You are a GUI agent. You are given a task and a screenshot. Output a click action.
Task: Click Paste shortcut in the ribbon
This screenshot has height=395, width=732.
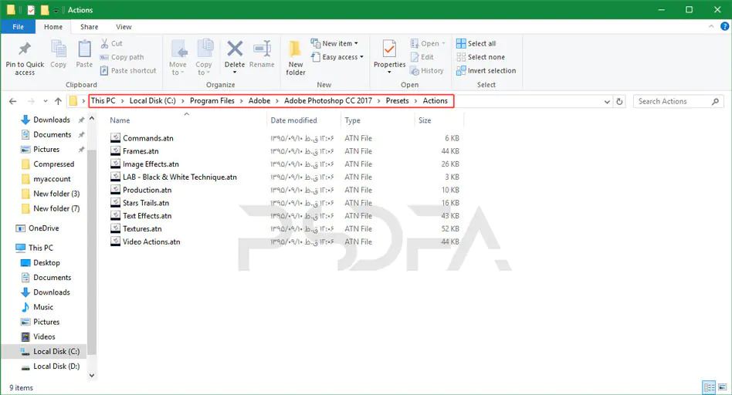[128, 70]
